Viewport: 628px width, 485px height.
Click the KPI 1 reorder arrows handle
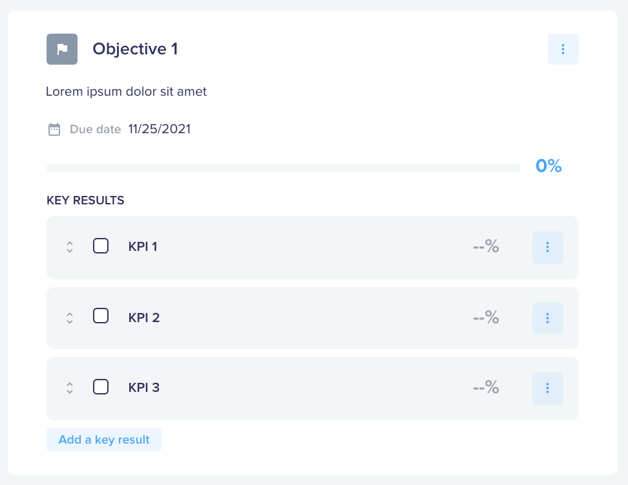coord(70,247)
